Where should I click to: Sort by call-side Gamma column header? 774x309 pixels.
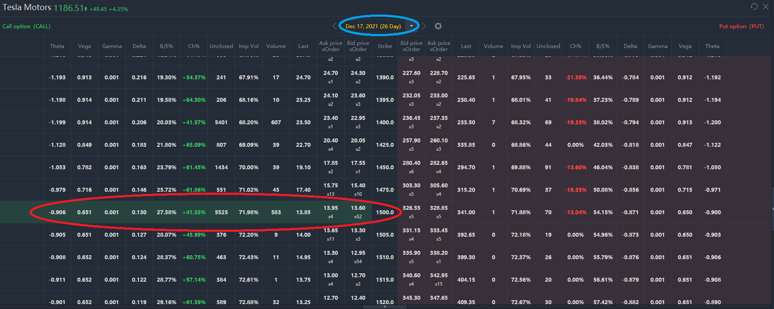(112, 46)
